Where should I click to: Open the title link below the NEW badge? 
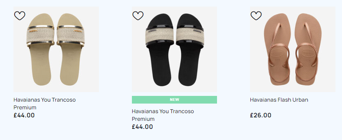click(163, 115)
